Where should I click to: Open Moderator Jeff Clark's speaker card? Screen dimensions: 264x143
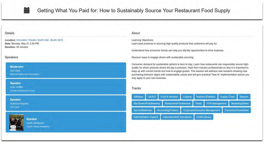click(x=66, y=70)
